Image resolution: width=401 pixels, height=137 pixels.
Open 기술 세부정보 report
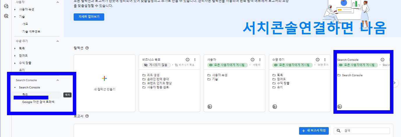click(x=31, y=31)
